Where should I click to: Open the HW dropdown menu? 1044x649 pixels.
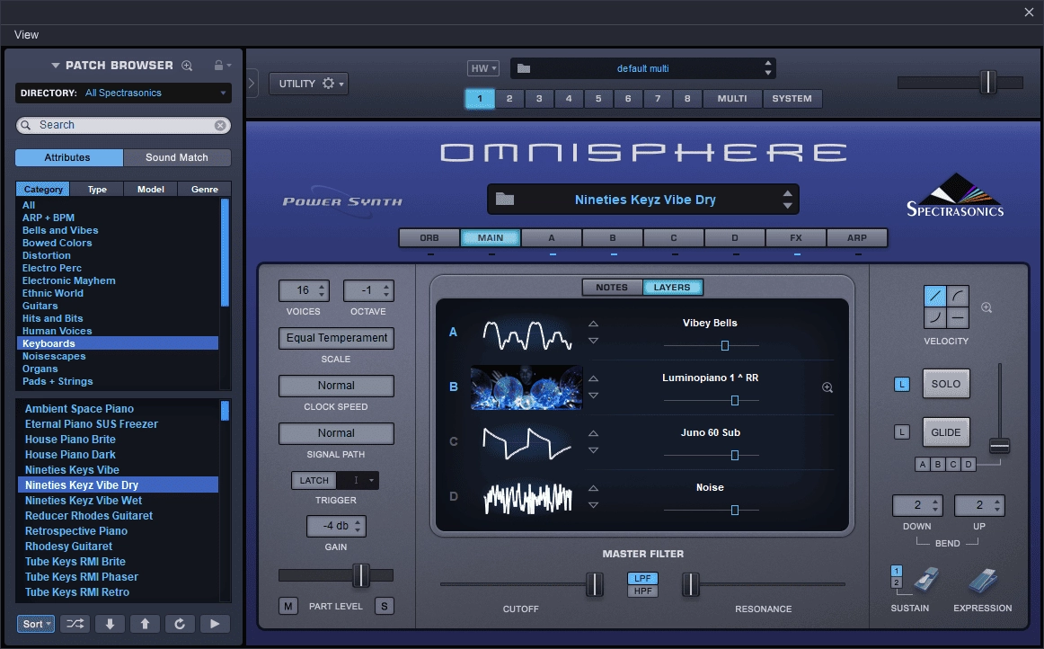pos(483,68)
